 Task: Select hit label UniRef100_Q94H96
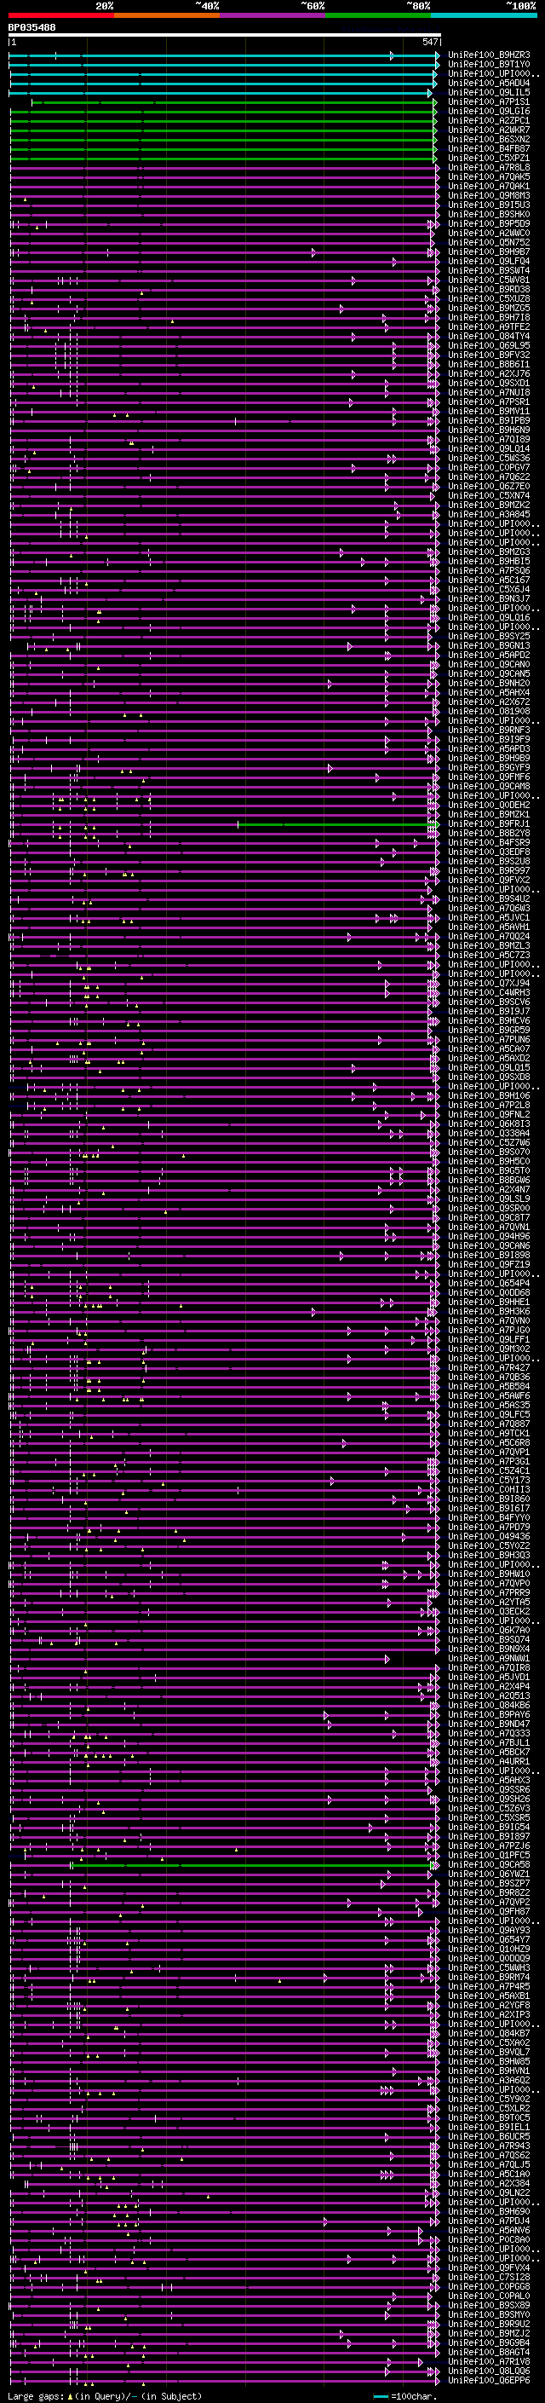pyautogui.click(x=489, y=1236)
